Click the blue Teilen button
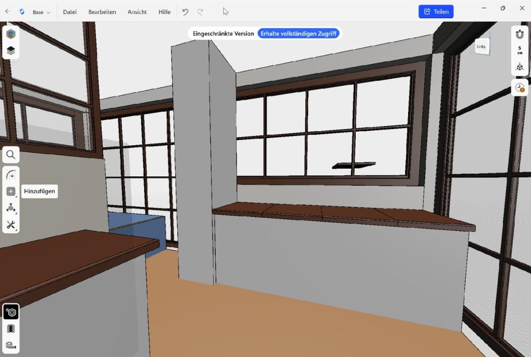 [x=436, y=11]
